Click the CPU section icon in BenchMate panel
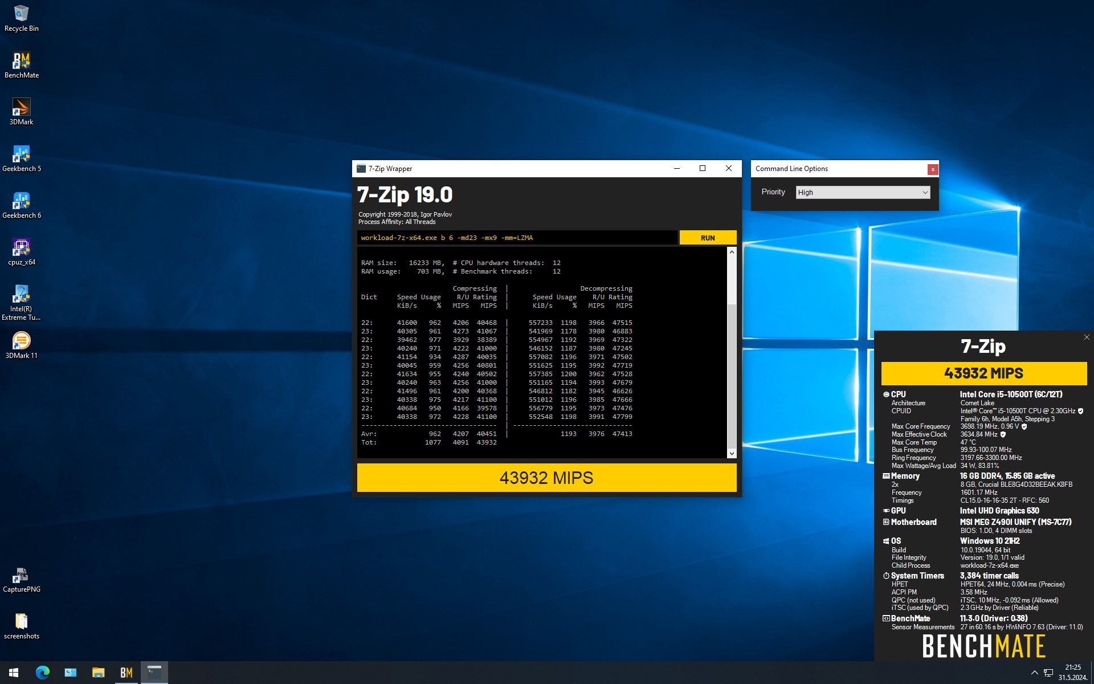The height and width of the screenshot is (684, 1094). click(886, 394)
